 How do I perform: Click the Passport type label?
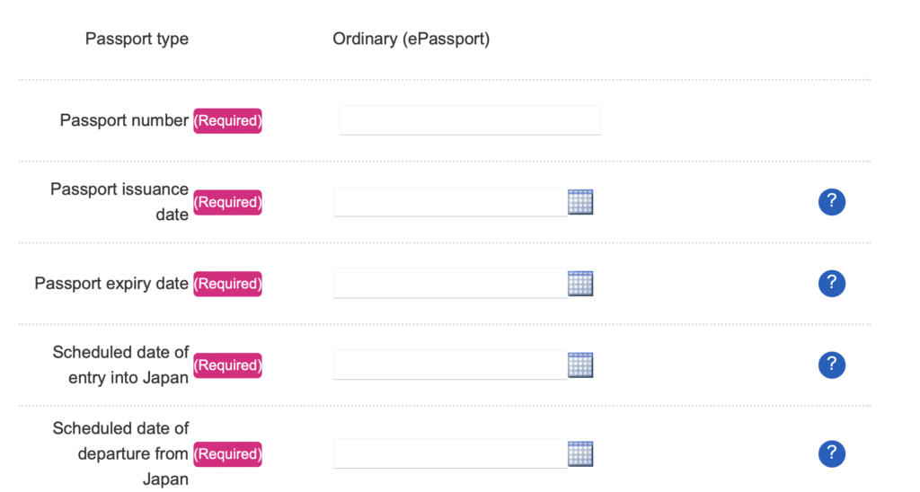[x=137, y=39]
